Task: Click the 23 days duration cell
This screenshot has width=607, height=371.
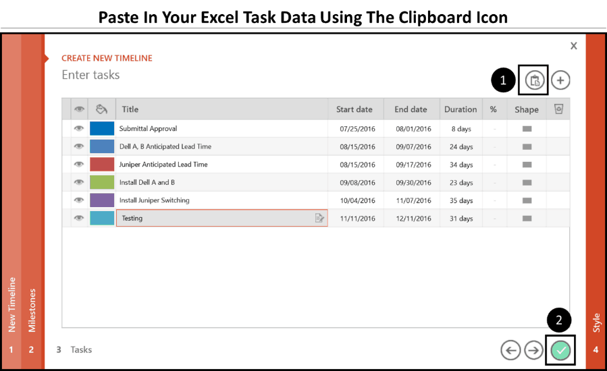Action: click(461, 183)
